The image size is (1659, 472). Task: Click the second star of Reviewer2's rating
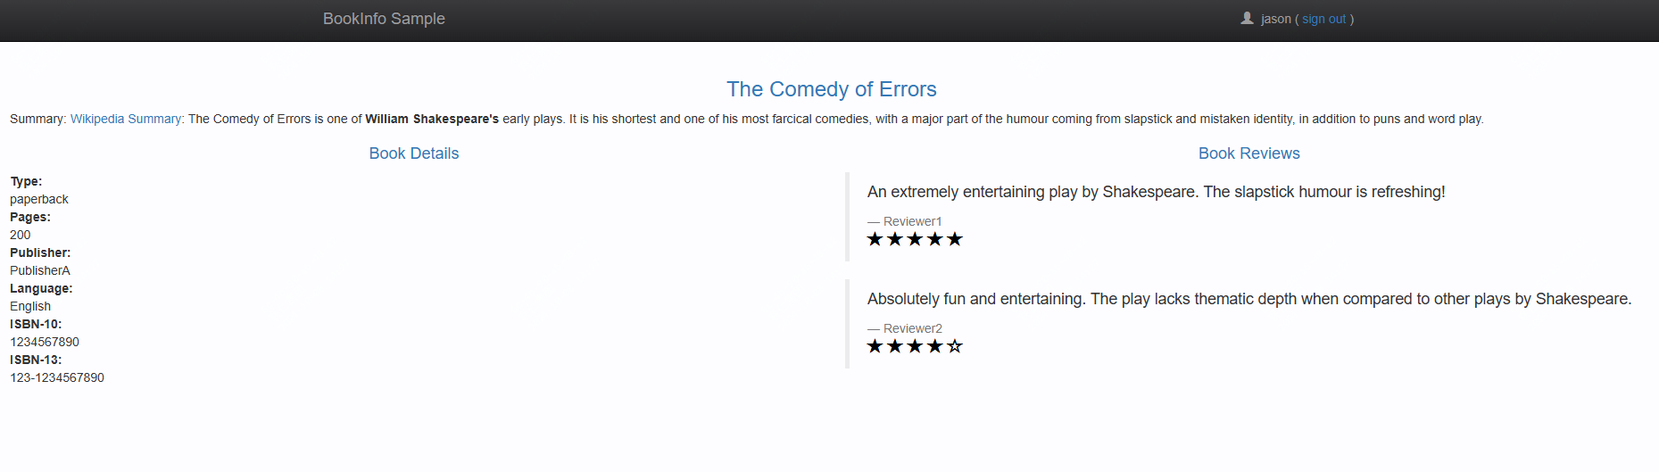tap(894, 346)
